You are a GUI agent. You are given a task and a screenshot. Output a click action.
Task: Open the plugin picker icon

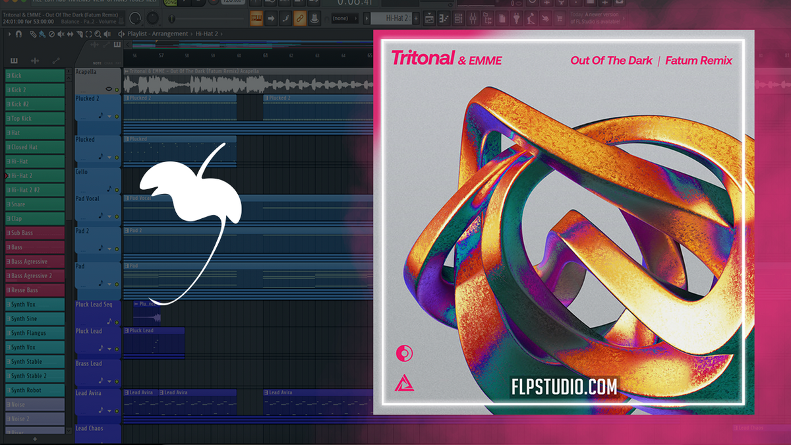(x=516, y=18)
